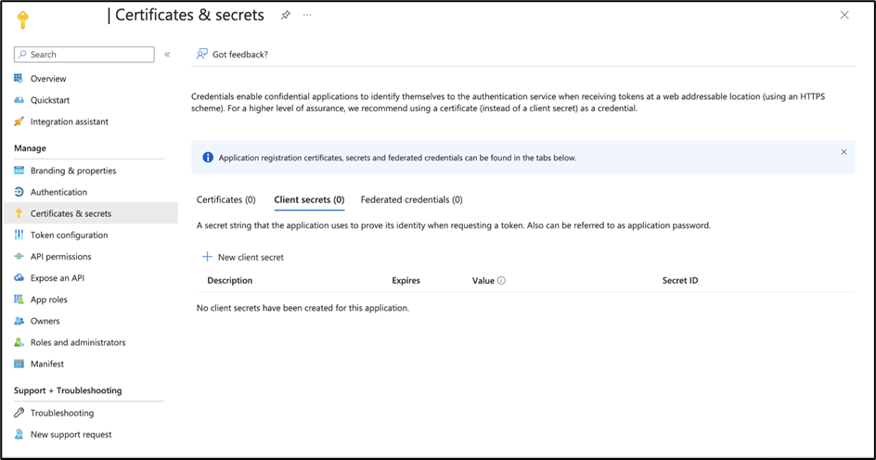
Task: Pin the Certificates & secrets blade
Action: 286,15
